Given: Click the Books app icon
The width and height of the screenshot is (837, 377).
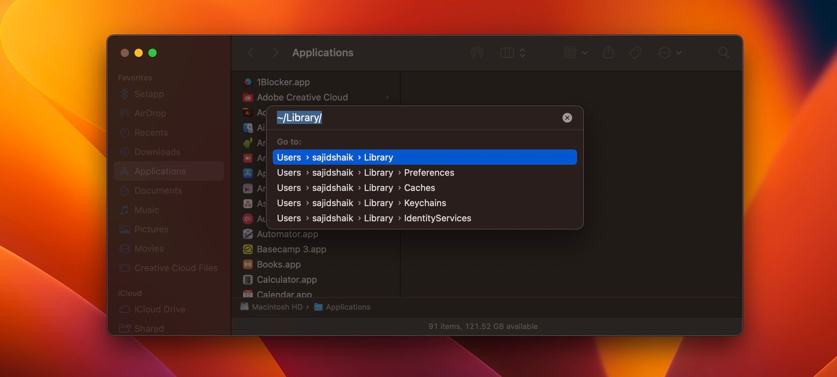Looking at the screenshot, I should point(248,264).
